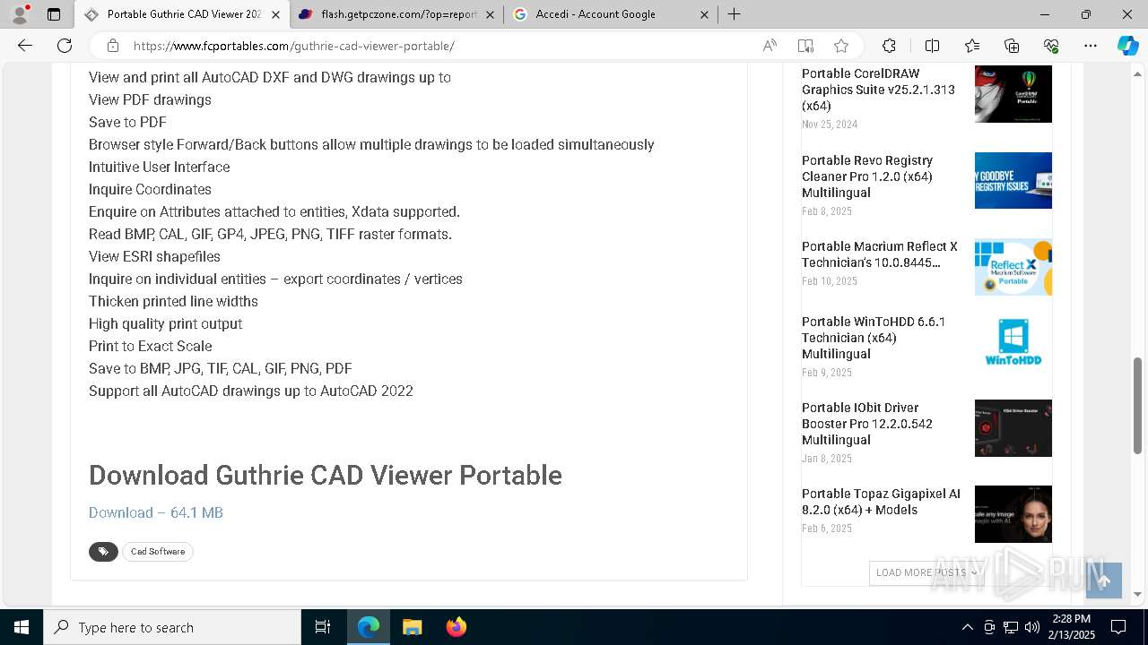Open Portable IObit Driver Booster Pro post
The image size is (1148, 645).
(867, 424)
